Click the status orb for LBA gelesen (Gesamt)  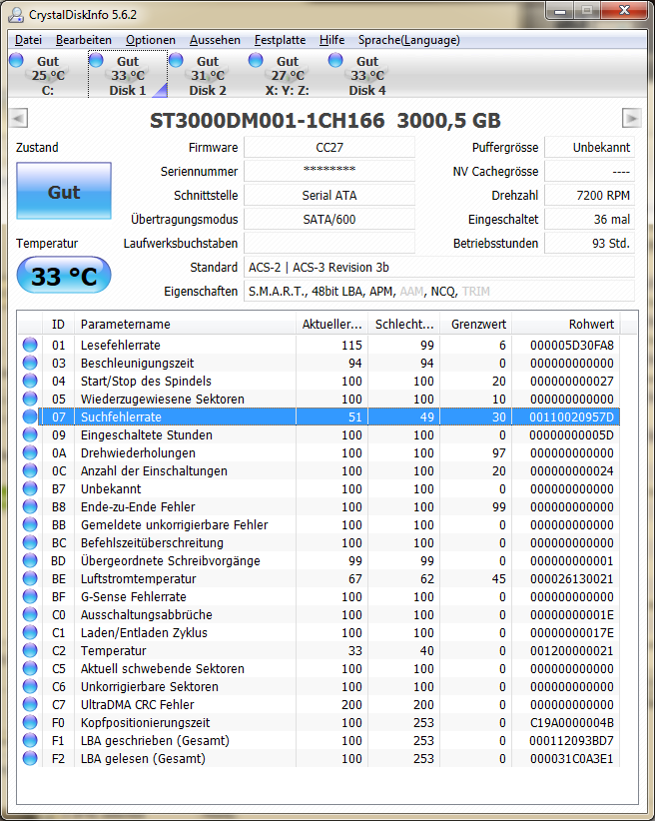(x=30, y=758)
